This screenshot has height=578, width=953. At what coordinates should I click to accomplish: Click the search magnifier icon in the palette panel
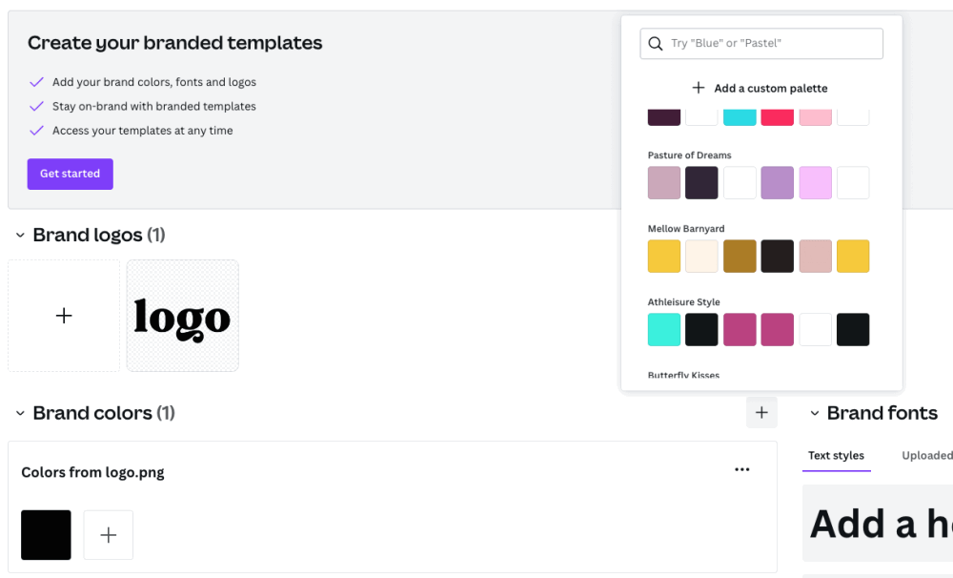click(655, 43)
